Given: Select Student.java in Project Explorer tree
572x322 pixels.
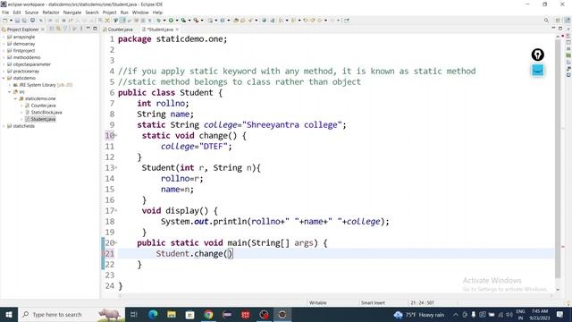Looking at the screenshot, I should click(x=43, y=119).
